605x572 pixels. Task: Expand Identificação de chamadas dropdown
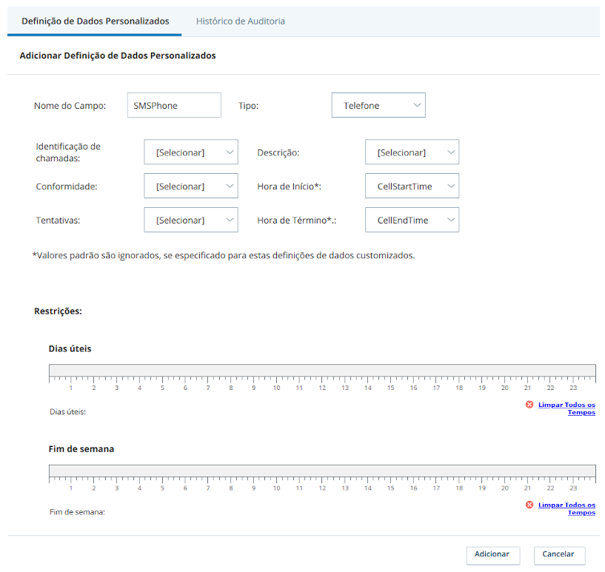pos(191,152)
